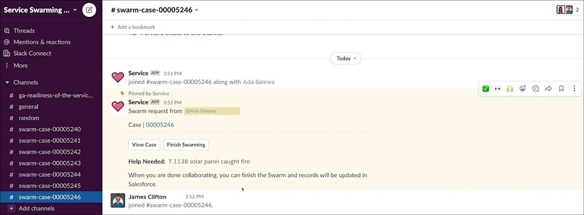React with the raised hands emoji
Image resolution: width=584 pixels, height=215 pixels.
[x=510, y=89]
